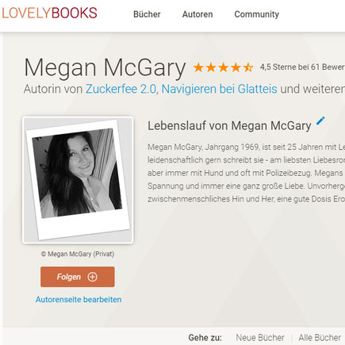Click the first orange rating star
Screen dimensions: 345x345
tap(198, 67)
